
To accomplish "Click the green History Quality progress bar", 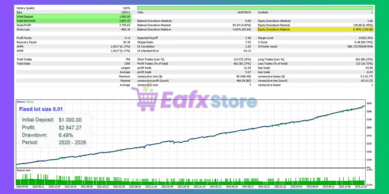I will [x=255, y=8].
